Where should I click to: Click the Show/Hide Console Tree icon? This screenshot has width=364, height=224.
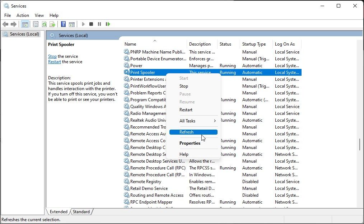tap(25, 24)
